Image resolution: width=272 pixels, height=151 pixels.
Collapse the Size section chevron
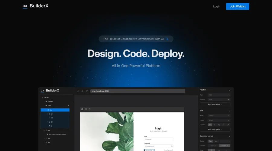(x=229, y=111)
